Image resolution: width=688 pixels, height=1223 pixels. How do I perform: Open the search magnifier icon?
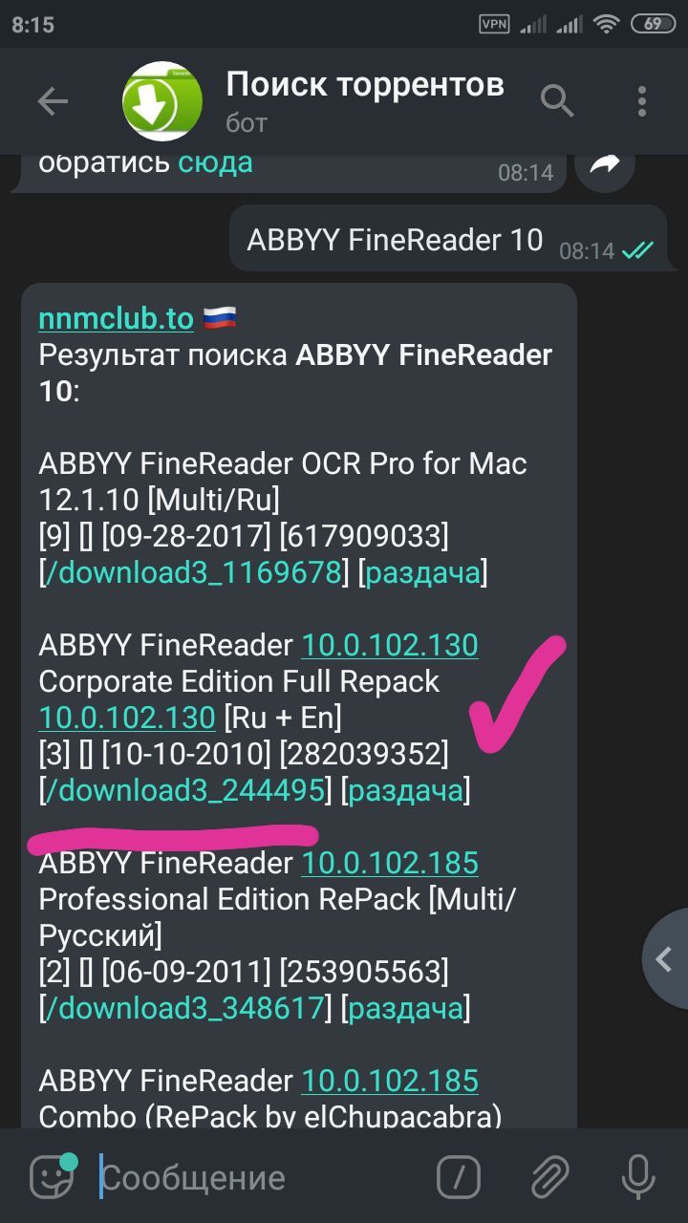pyautogui.click(x=557, y=99)
